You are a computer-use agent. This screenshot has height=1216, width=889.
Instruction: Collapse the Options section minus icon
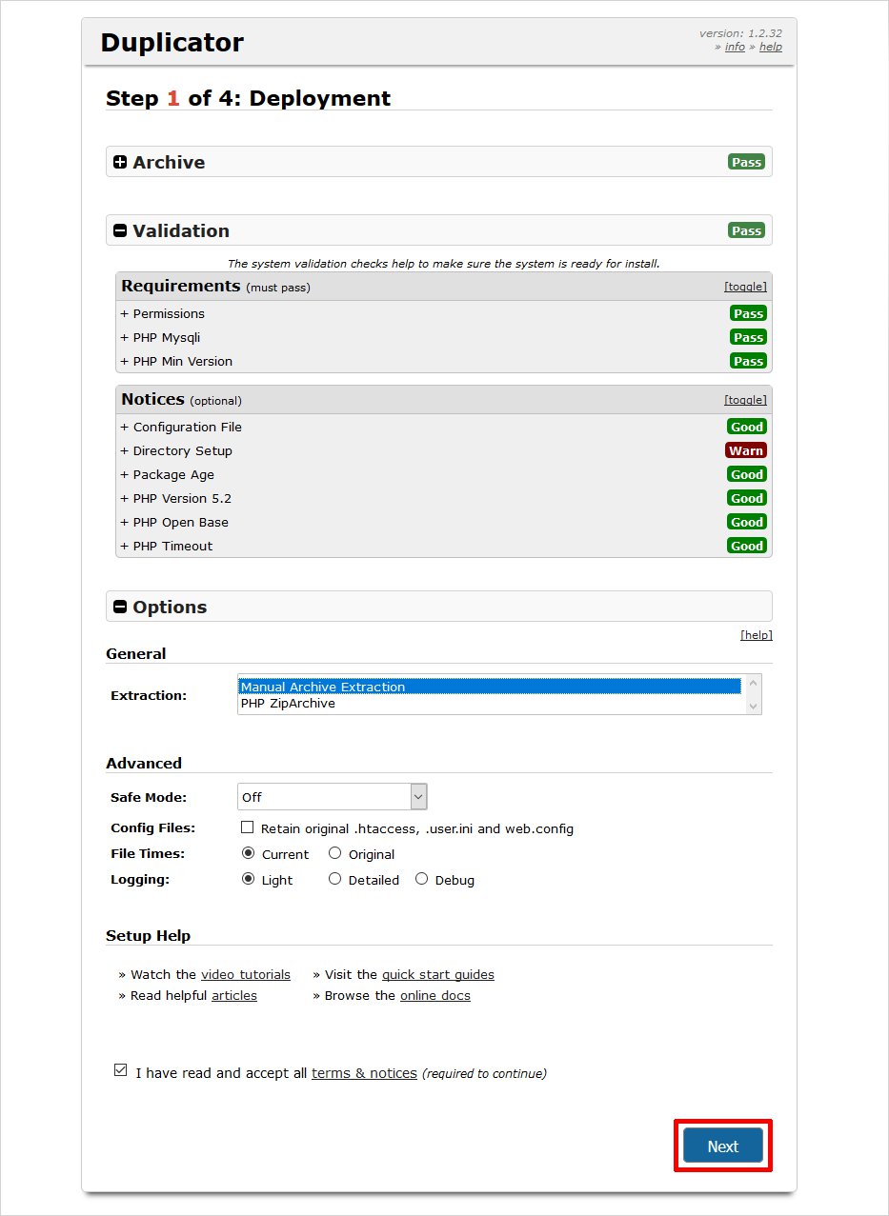click(120, 608)
